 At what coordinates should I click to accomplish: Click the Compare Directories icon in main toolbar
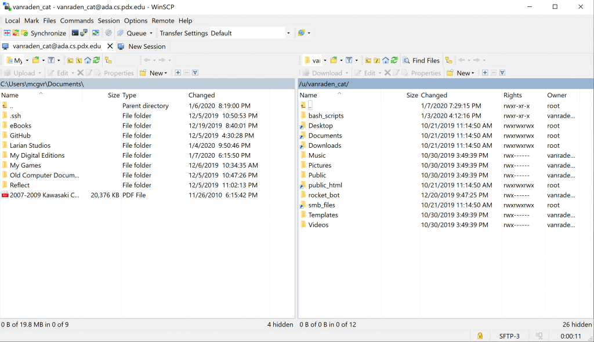(7, 33)
